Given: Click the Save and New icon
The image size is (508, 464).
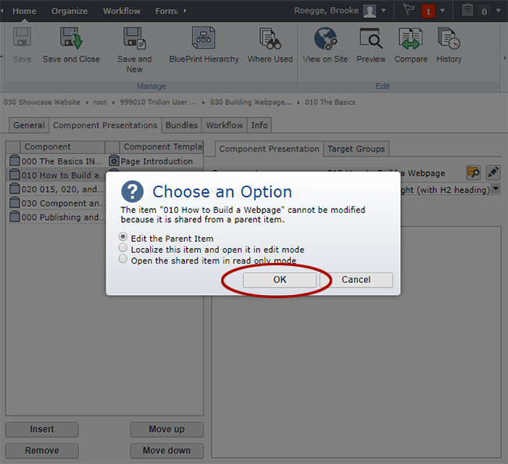Looking at the screenshot, I should pyautogui.click(x=134, y=39).
